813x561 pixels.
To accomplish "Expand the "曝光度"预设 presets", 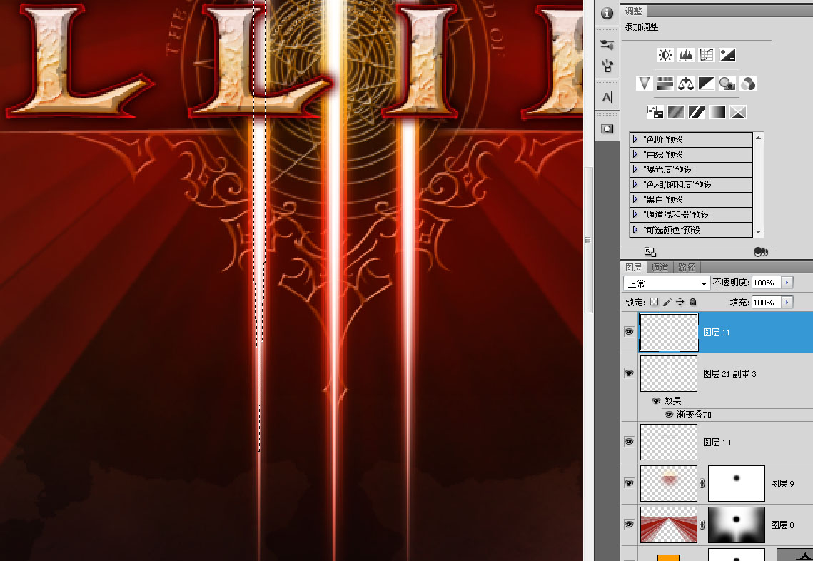I will (635, 169).
